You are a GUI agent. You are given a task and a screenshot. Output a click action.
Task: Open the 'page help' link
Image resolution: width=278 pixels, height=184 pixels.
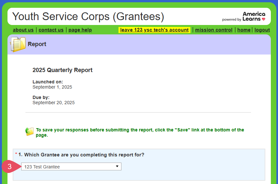click(x=80, y=30)
